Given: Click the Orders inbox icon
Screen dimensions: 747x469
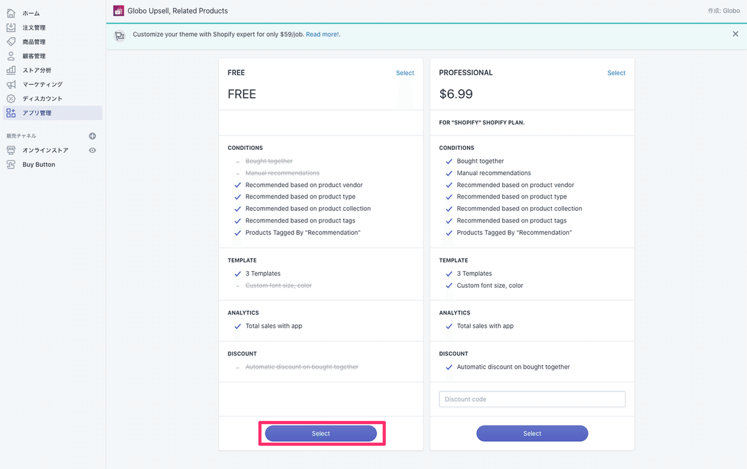Looking at the screenshot, I should tap(11, 27).
